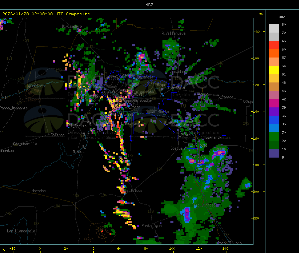Click the '-140' tick on the right km axis

[x=256, y=111]
